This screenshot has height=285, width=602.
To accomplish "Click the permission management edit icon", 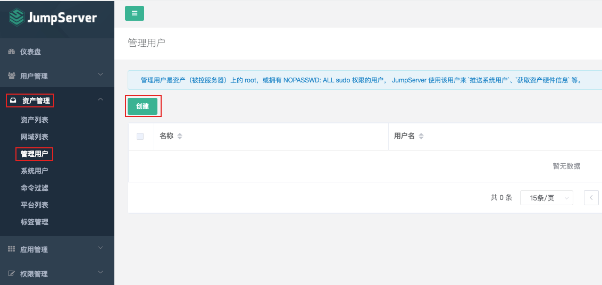I will 12,274.
